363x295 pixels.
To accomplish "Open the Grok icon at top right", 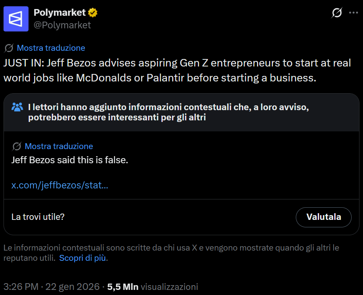I will (x=337, y=13).
